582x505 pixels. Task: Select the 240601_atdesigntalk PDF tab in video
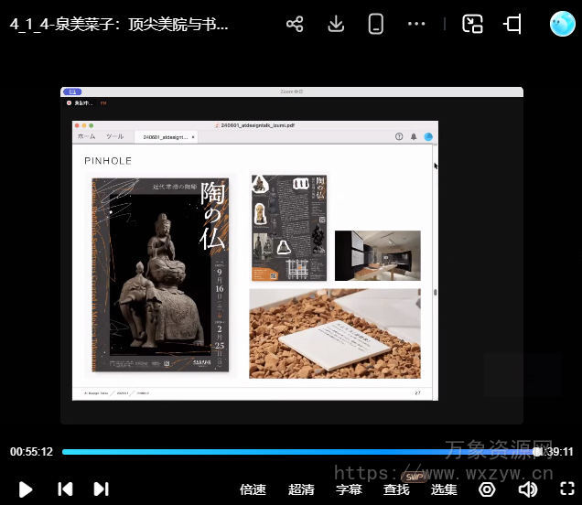[165, 136]
